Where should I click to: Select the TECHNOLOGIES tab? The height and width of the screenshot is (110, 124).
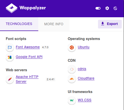(19, 24)
